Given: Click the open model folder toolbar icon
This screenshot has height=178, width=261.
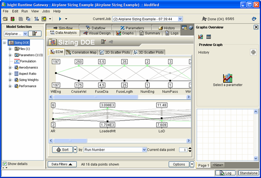Looking at the screenshot, I should coord(5,19).
